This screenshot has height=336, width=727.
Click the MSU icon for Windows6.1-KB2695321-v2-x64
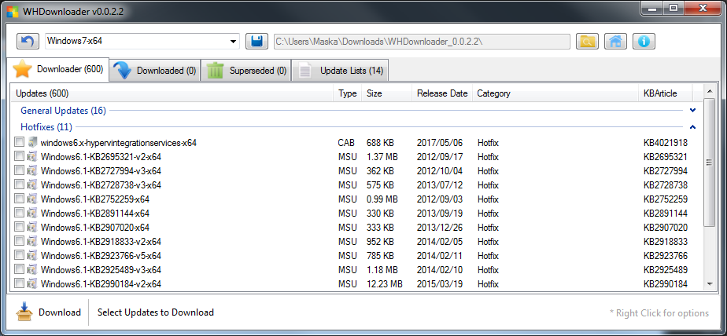pos(32,156)
